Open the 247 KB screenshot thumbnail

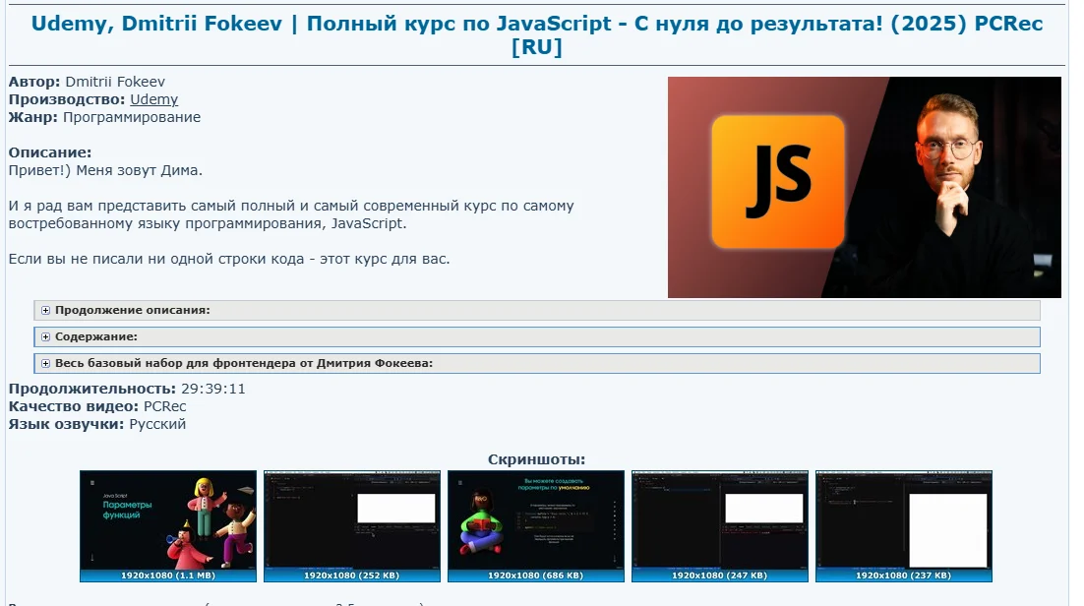click(720, 525)
